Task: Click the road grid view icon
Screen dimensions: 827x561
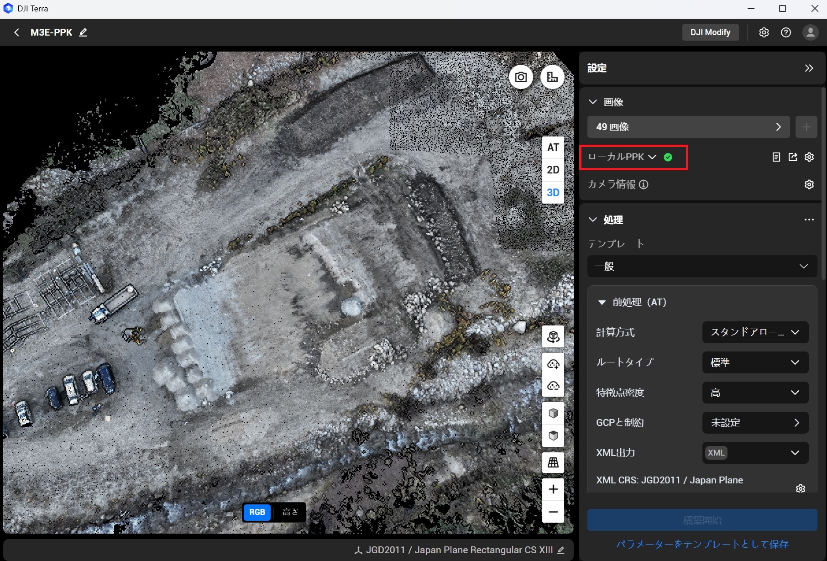Action: coord(553,462)
